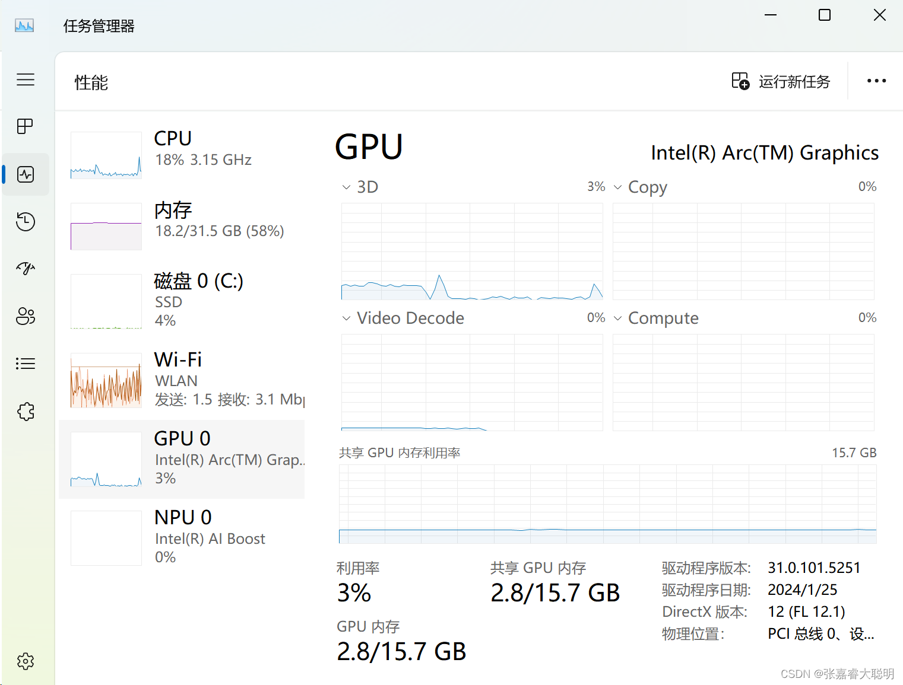Open Task Manager settings gear
903x685 pixels.
click(x=24, y=661)
